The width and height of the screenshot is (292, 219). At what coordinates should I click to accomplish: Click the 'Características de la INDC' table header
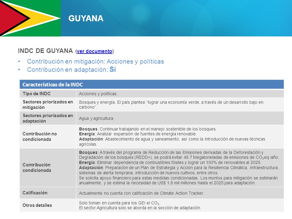(151, 84)
